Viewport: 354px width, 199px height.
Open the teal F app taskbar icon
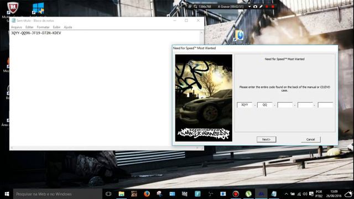(197, 194)
